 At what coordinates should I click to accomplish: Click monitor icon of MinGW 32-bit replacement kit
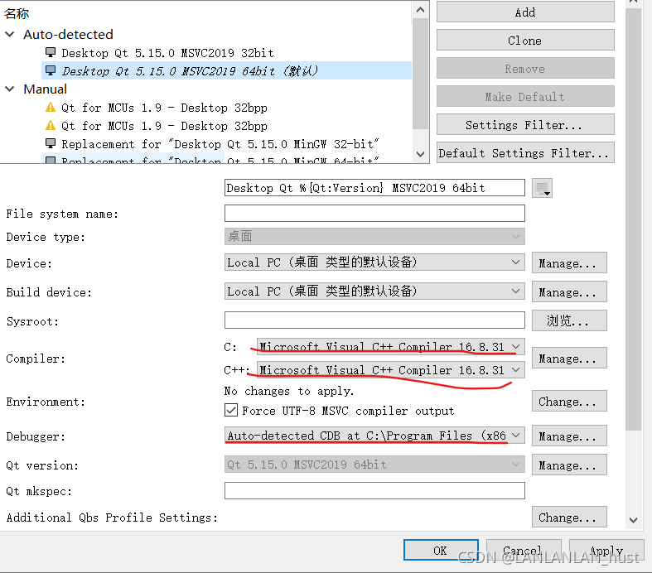tap(51, 144)
